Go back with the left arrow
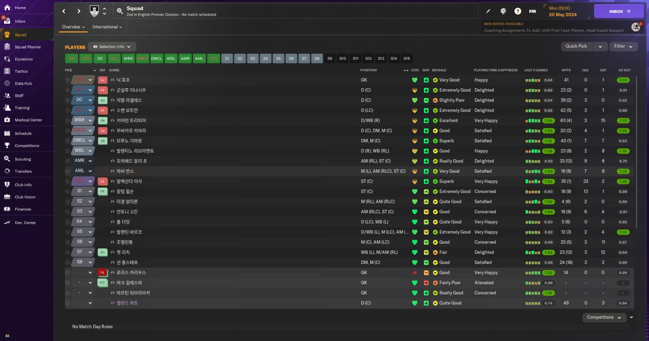 64,11
